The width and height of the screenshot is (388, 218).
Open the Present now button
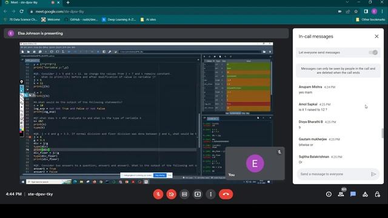(x=198, y=194)
